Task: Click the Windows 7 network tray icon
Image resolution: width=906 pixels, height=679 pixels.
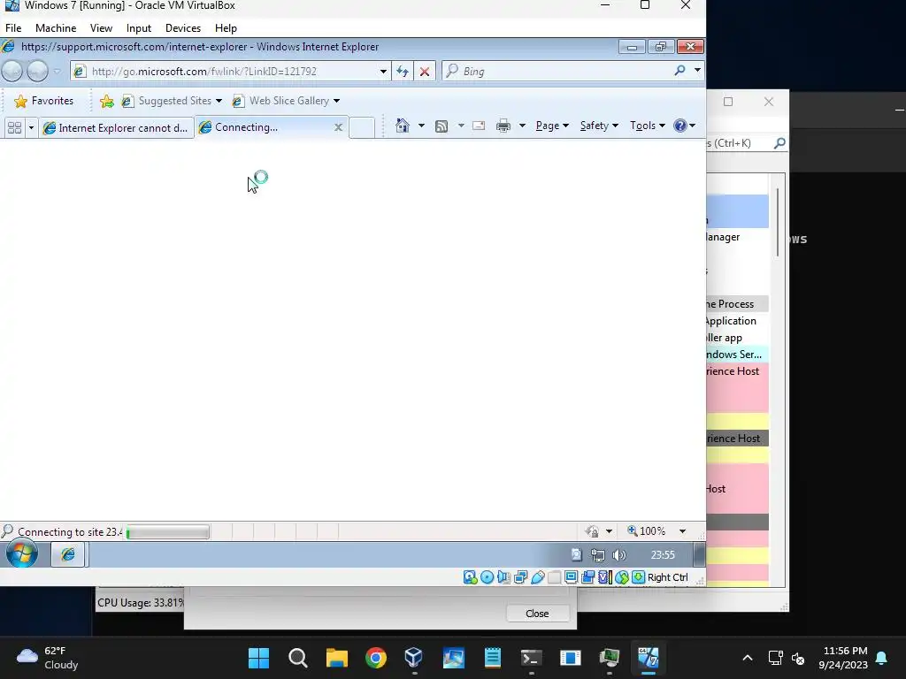Action: coord(598,555)
